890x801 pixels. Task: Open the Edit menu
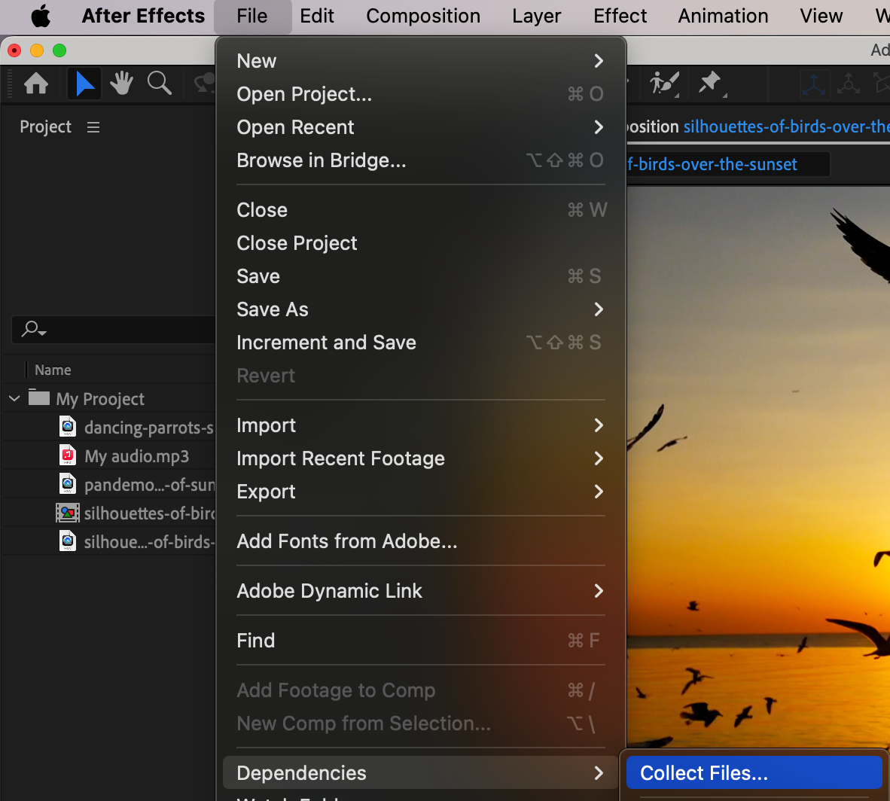(x=317, y=16)
